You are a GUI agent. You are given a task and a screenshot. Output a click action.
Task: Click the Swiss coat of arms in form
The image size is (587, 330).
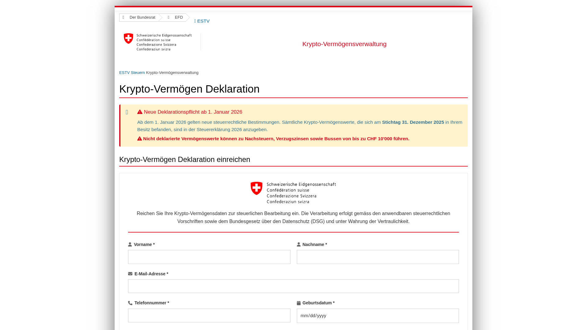[257, 188]
